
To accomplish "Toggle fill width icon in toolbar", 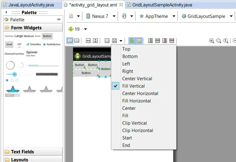I will click(x=88, y=41).
